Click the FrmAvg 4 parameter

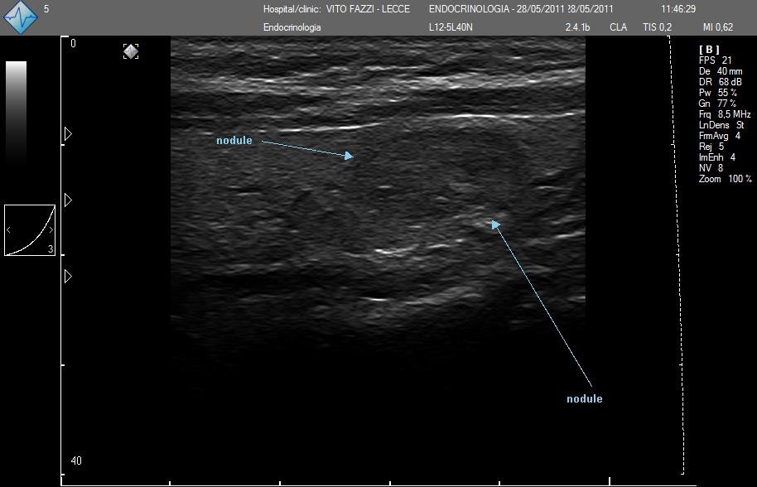tap(720, 136)
